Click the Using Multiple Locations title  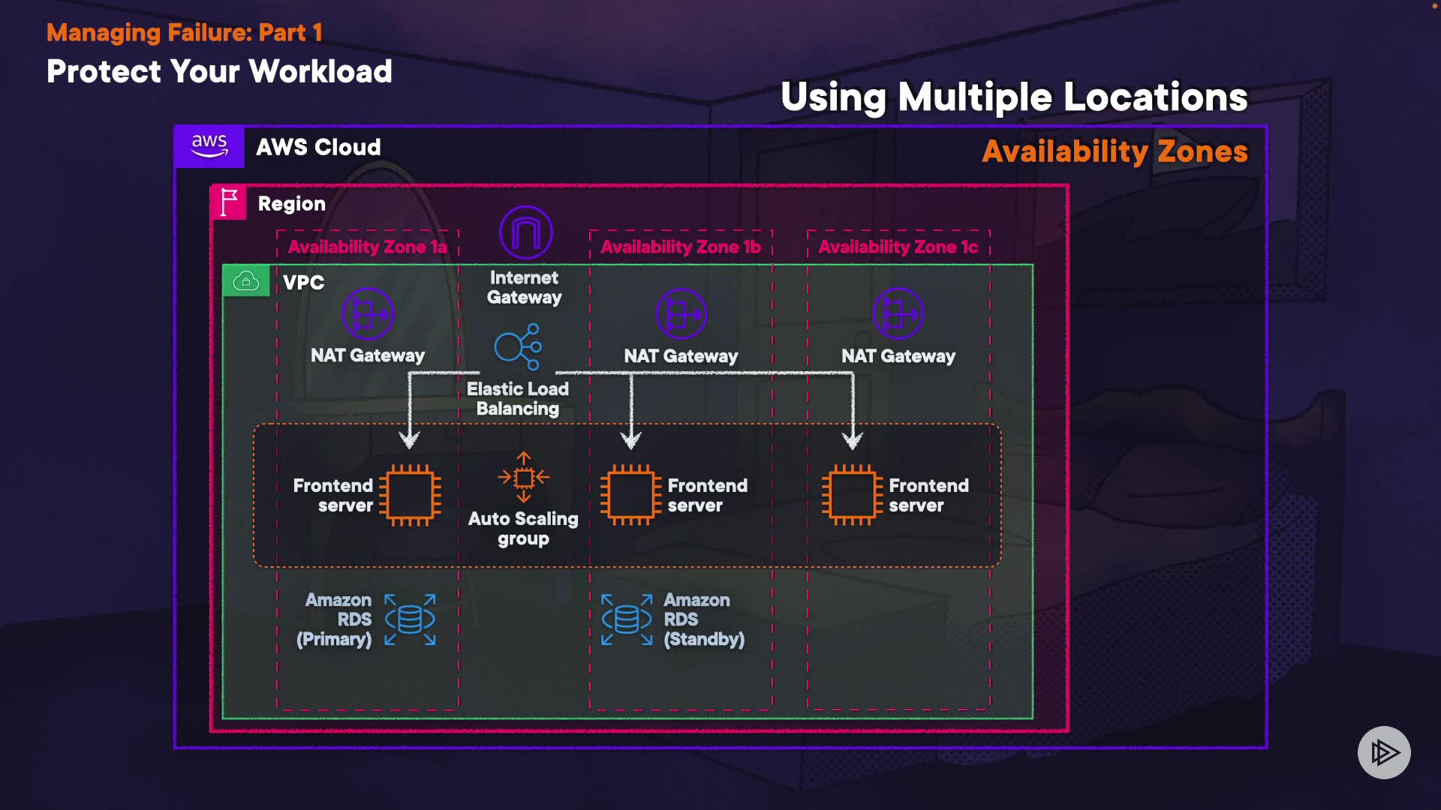pos(1013,97)
